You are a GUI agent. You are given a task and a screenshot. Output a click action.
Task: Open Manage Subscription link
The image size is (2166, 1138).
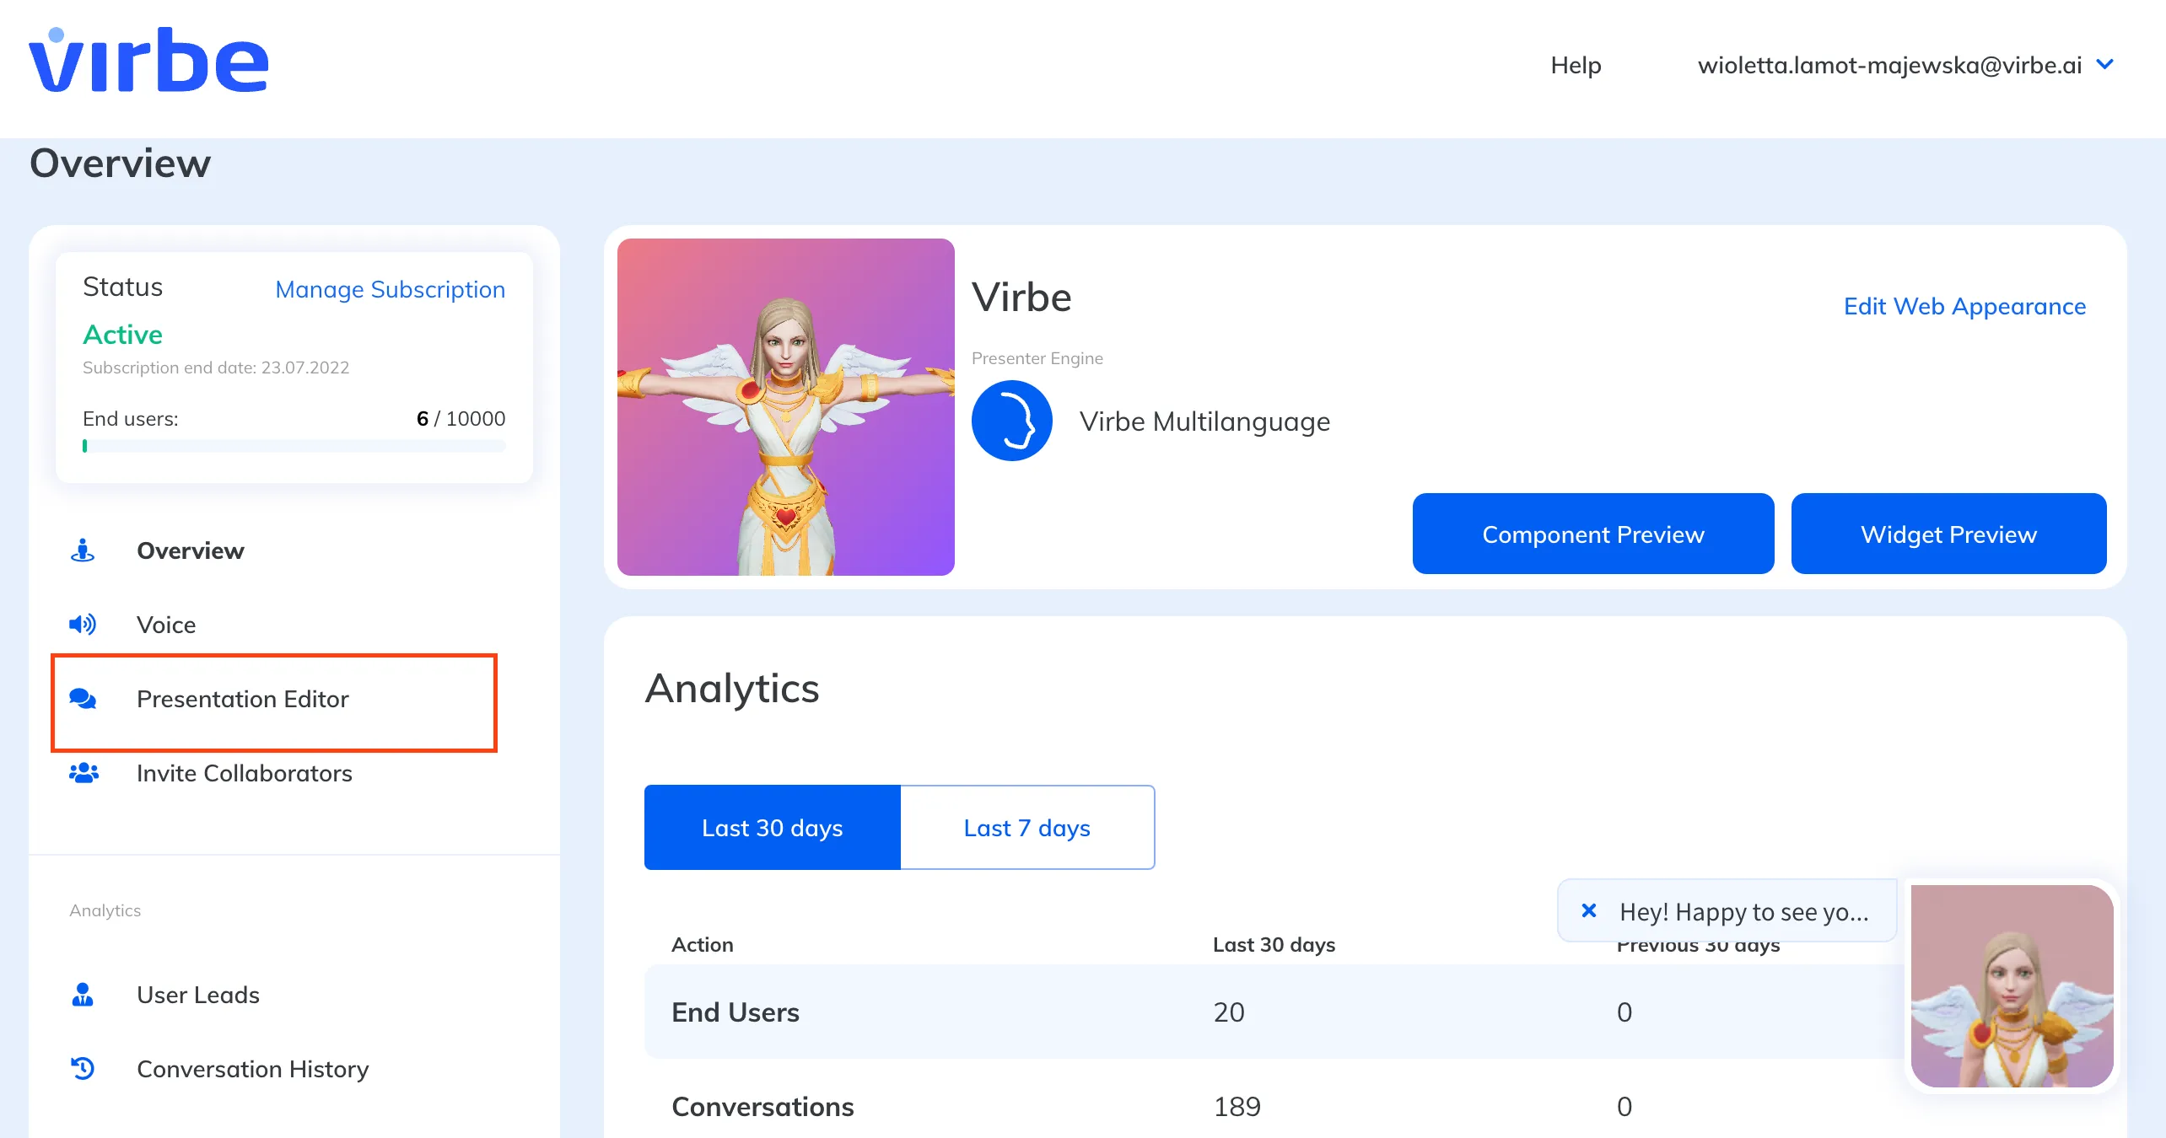click(x=391, y=289)
